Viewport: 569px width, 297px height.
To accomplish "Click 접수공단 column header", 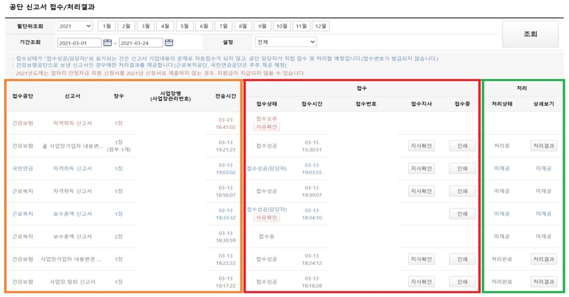I will click(x=22, y=96).
